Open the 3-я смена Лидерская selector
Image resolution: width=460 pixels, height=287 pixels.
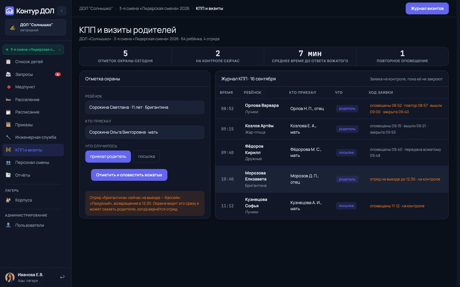click(33, 50)
